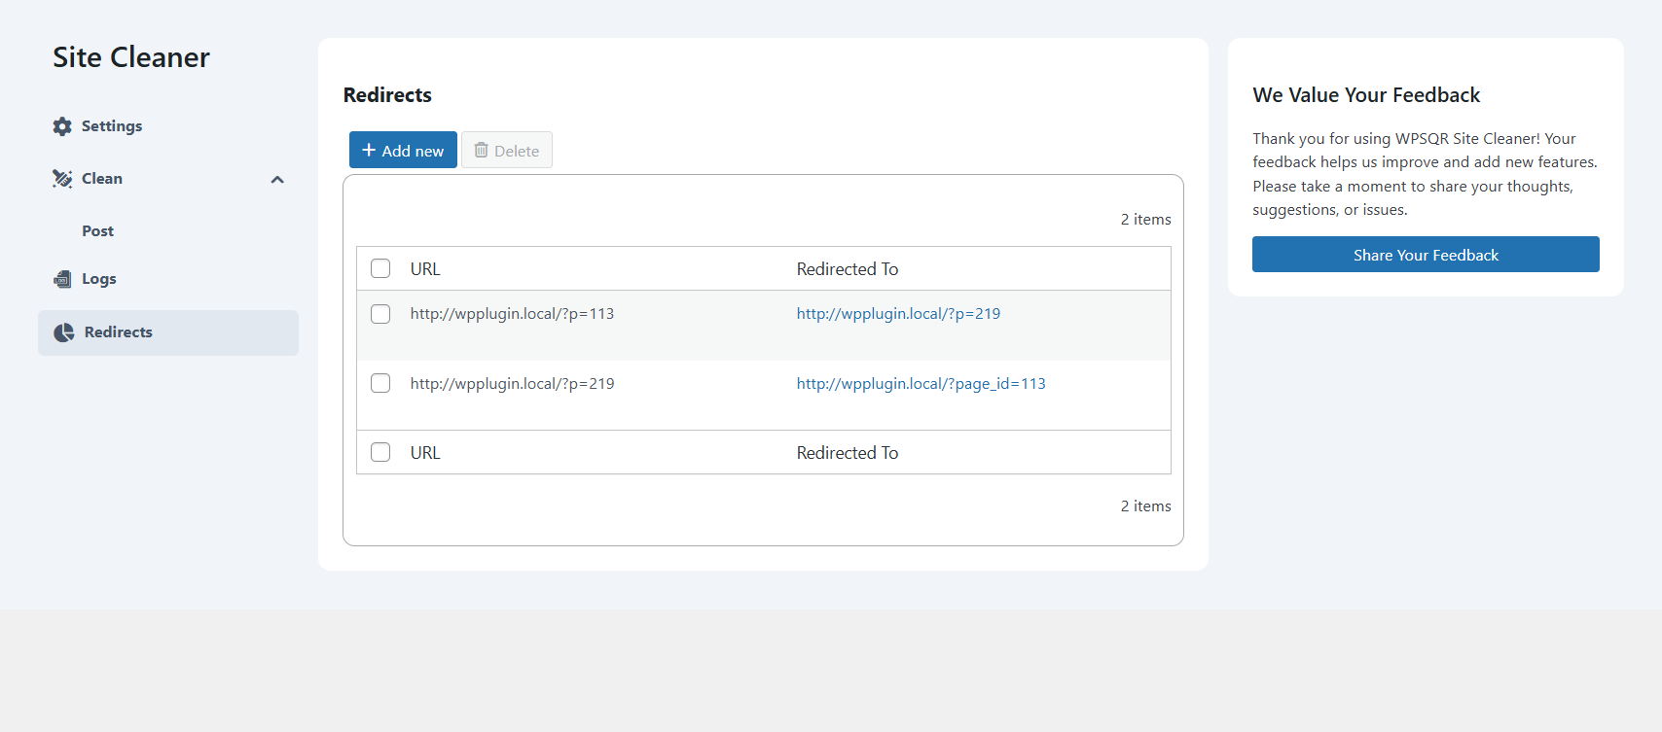Viewport: 1662px width, 732px height.
Task: Toggle select-all checkbox in table footer
Action: pos(380,452)
